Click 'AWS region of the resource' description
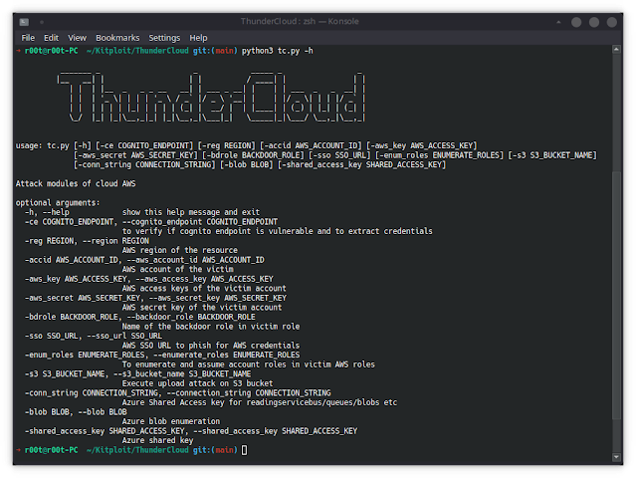 [180, 250]
